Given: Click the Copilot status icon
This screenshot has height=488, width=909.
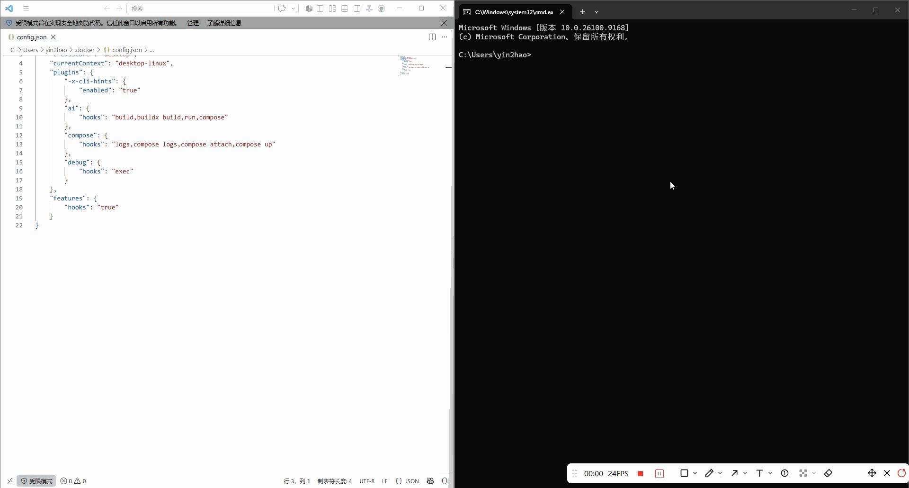Looking at the screenshot, I should pos(430,481).
